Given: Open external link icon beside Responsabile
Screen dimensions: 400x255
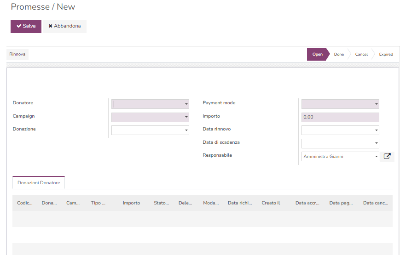Looking at the screenshot, I should (x=387, y=157).
